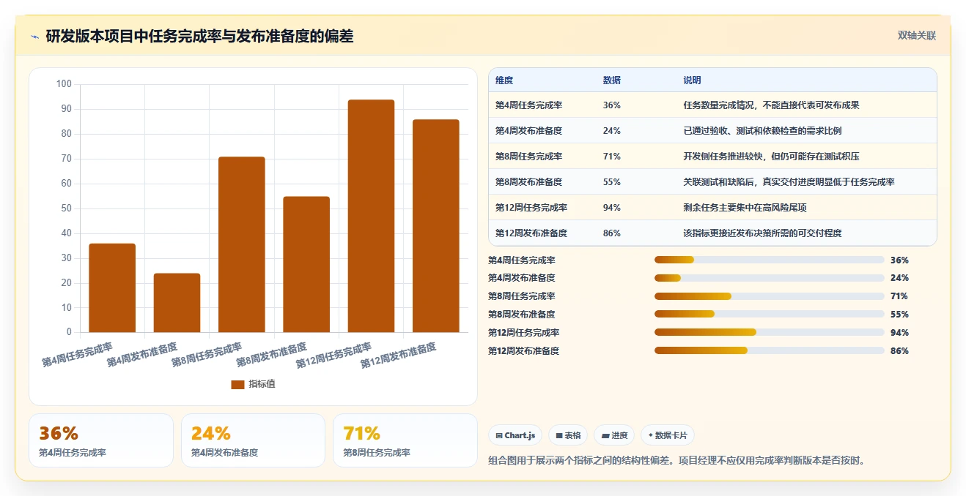Click the blue icon beside the dashboard title
966x496 pixels.
34,37
